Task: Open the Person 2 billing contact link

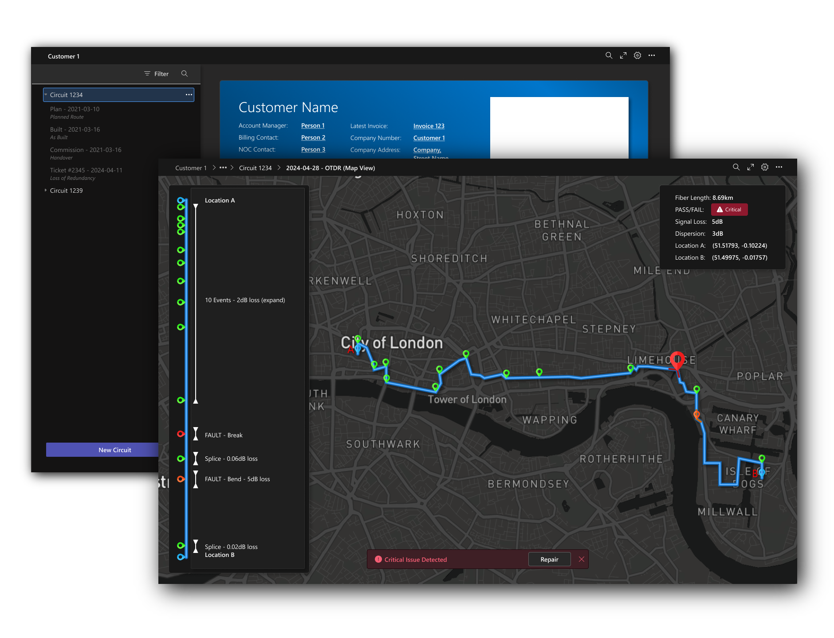Action: click(313, 137)
